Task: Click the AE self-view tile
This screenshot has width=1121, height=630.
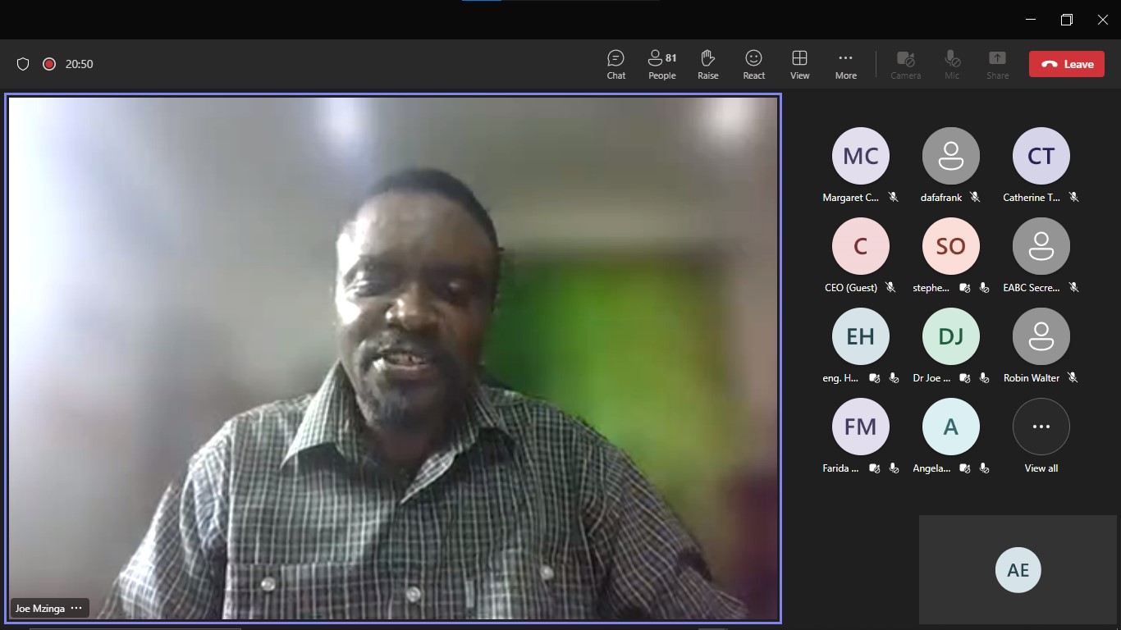Action: point(1018,570)
